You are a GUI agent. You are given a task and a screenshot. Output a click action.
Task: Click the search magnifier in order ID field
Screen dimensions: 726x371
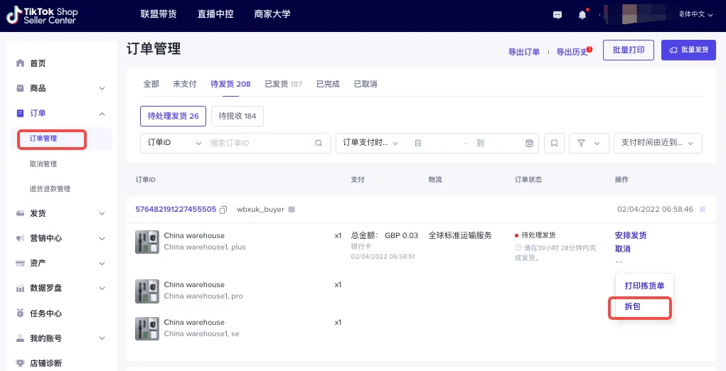point(319,143)
